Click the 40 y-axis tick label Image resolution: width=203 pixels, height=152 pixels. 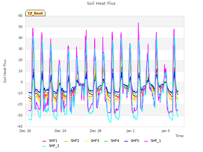pos(20,38)
